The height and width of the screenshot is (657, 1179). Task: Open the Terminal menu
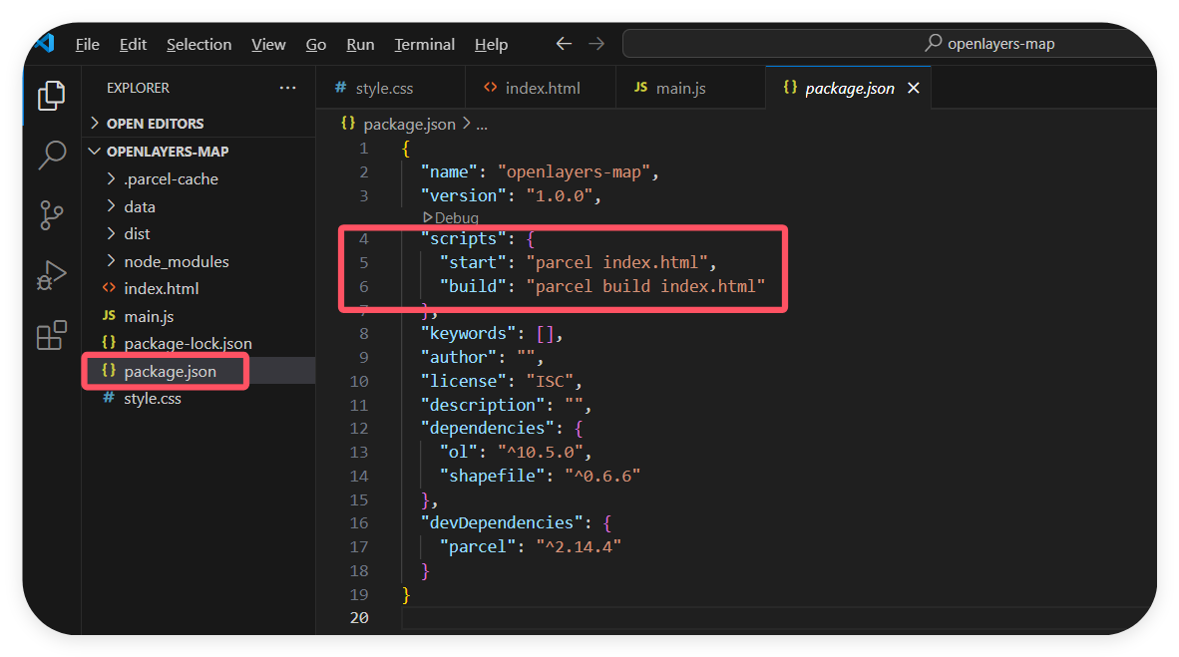pos(424,44)
